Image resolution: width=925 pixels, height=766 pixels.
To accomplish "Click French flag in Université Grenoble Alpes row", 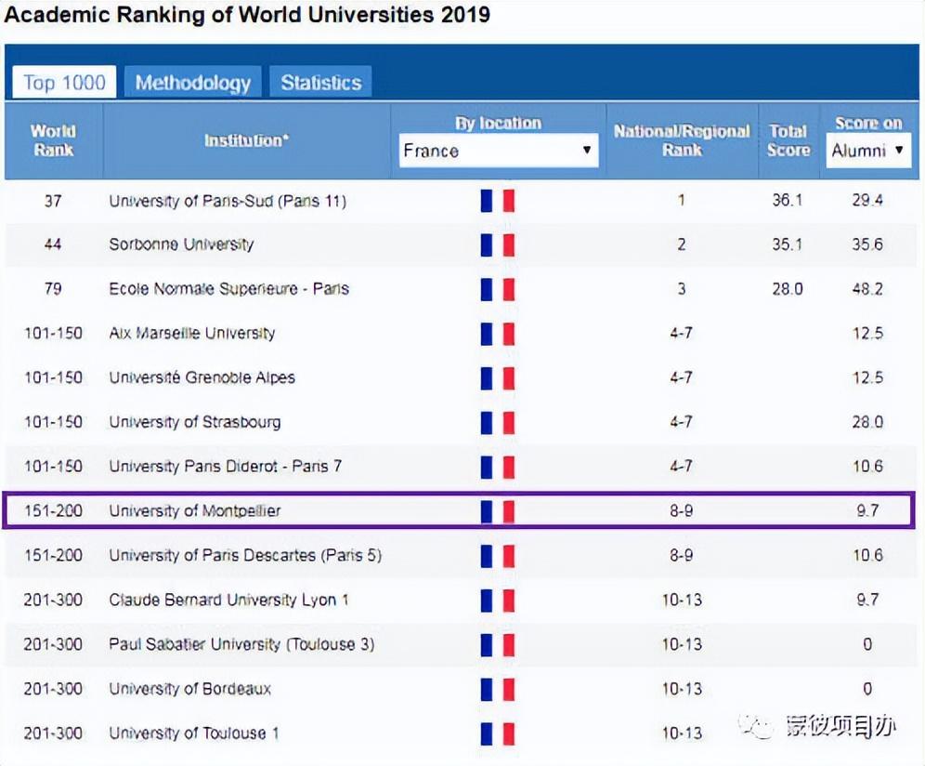I will pyautogui.click(x=498, y=378).
